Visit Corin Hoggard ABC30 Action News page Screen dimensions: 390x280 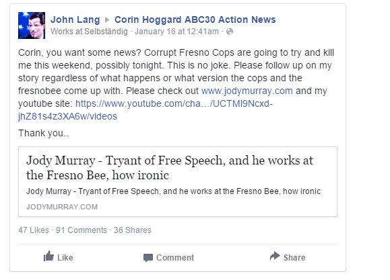tap(195, 19)
